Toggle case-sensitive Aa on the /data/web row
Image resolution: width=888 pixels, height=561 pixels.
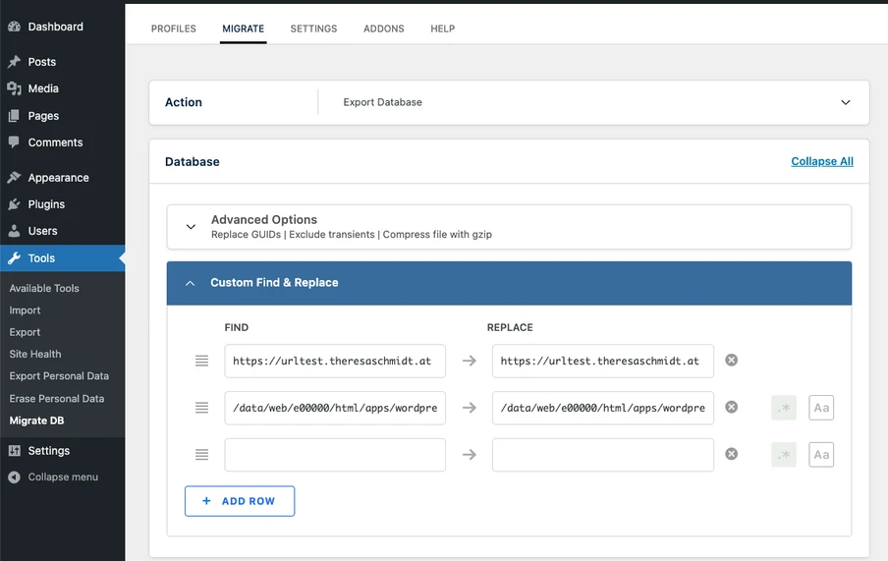[x=821, y=408]
